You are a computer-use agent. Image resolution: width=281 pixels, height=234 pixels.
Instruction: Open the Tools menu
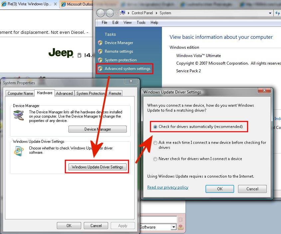click(x=141, y=23)
